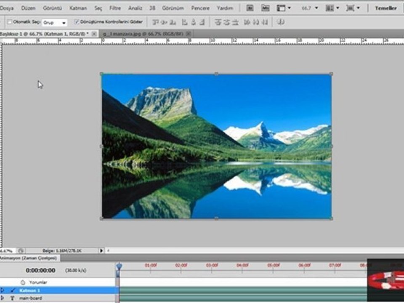The image size is (404, 303).
Task: Expand the main-board timeline row
Action: click(3, 298)
